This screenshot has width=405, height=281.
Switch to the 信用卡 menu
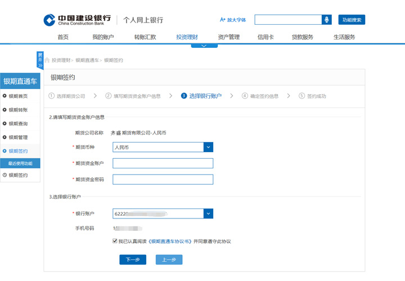265,37
